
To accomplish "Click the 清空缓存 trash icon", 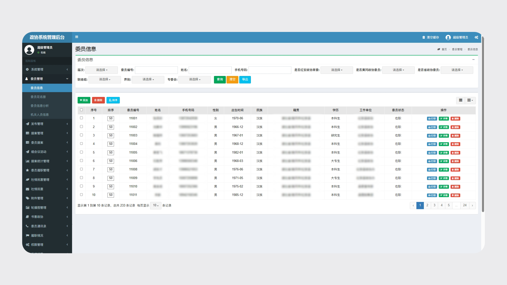I will point(424,37).
